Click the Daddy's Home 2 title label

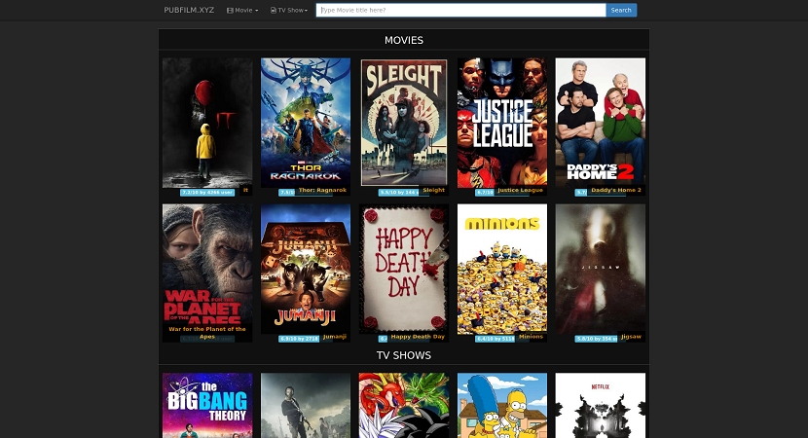point(616,190)
